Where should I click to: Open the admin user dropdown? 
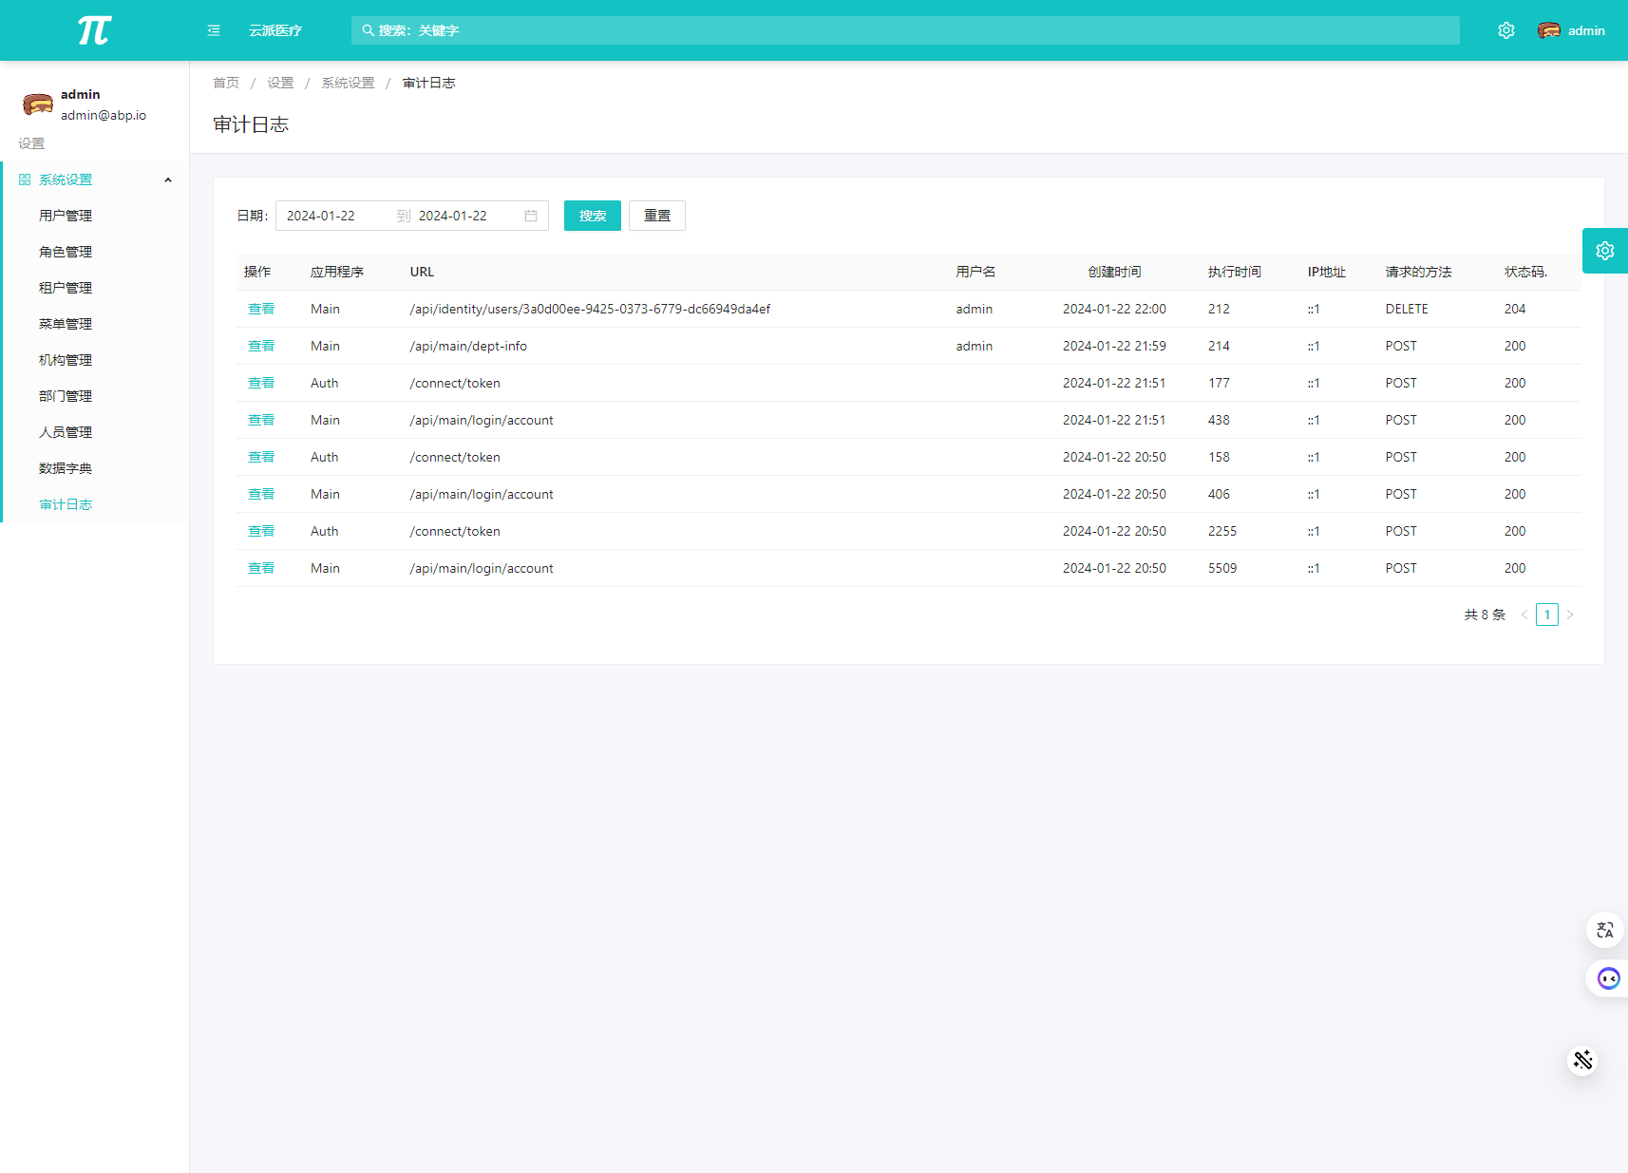point(1585,30)
